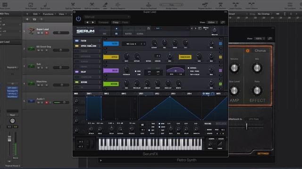
Task: Click the Compare button
Action: pyautogui.click(x=103, y=23)
